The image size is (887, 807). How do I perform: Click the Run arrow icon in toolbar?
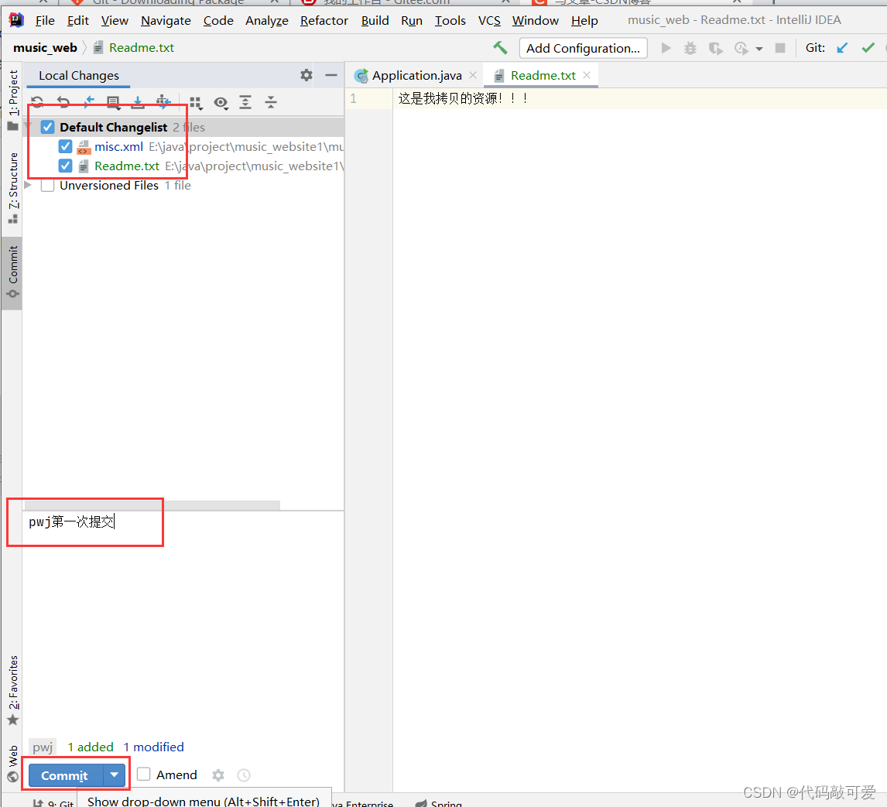coord(666,48)
